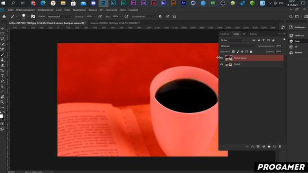Add a layer mask from panel bottom
This screenshot has width=308, height=173.
coord(258,147)
